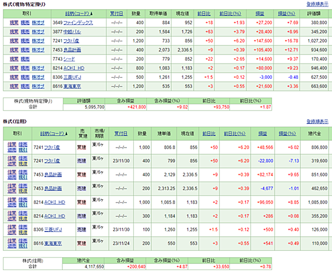Screen dimensions: 332x273
Task: Select the 損益 value +147,600
Action: [x=263, y=41]
